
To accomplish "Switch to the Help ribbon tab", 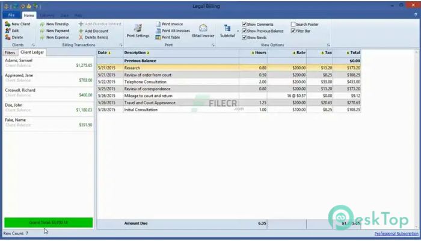I will tap(78, 15).
